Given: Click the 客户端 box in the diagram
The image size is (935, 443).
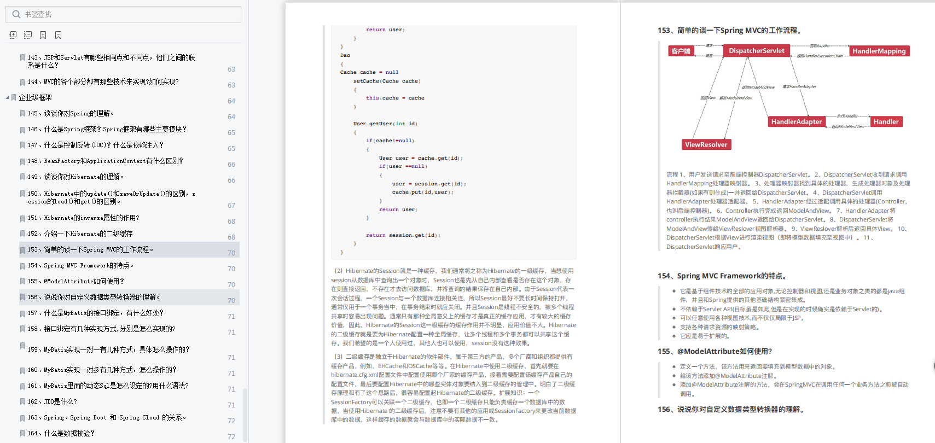Looking at the screenshot, I should [x=681, y=51].
